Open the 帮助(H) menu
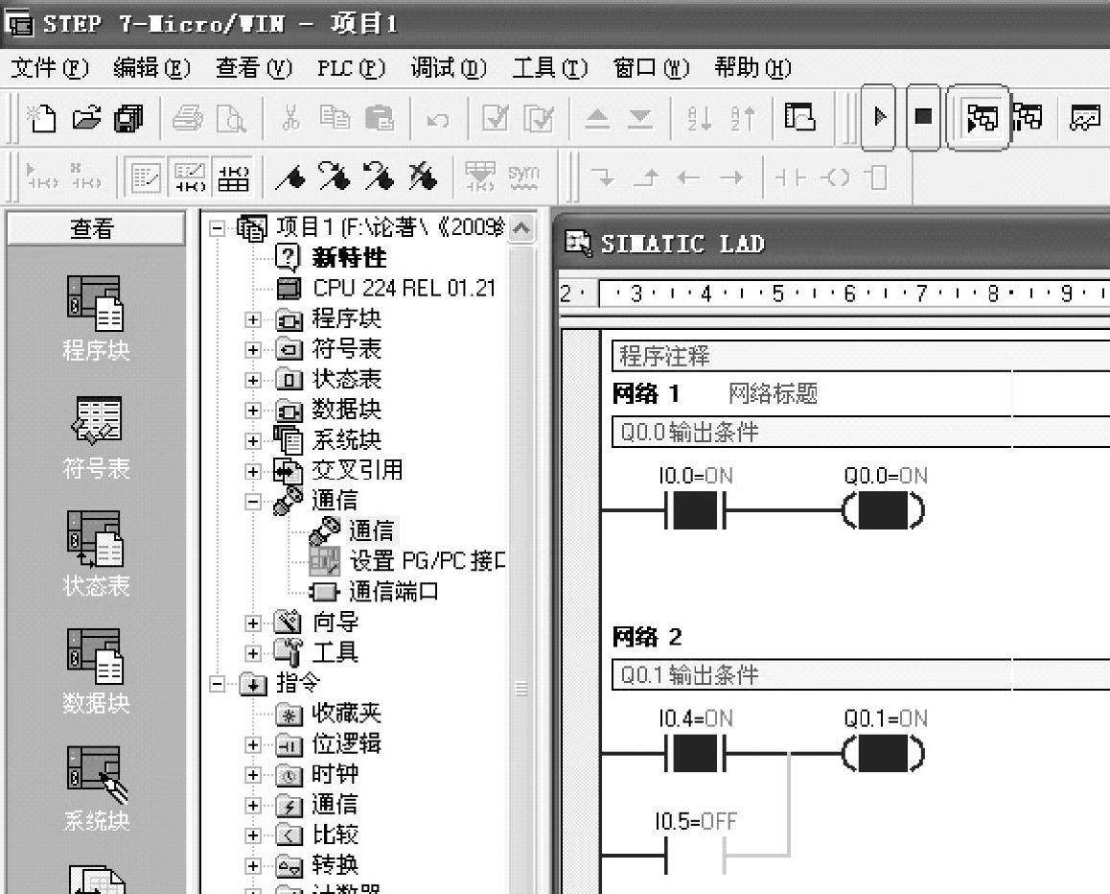 coord(752,68)
